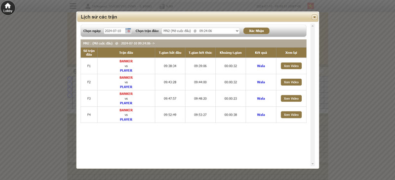Click the Wala result in row F4
Screen dimensions: 395x180
click(x=261, y=115)
